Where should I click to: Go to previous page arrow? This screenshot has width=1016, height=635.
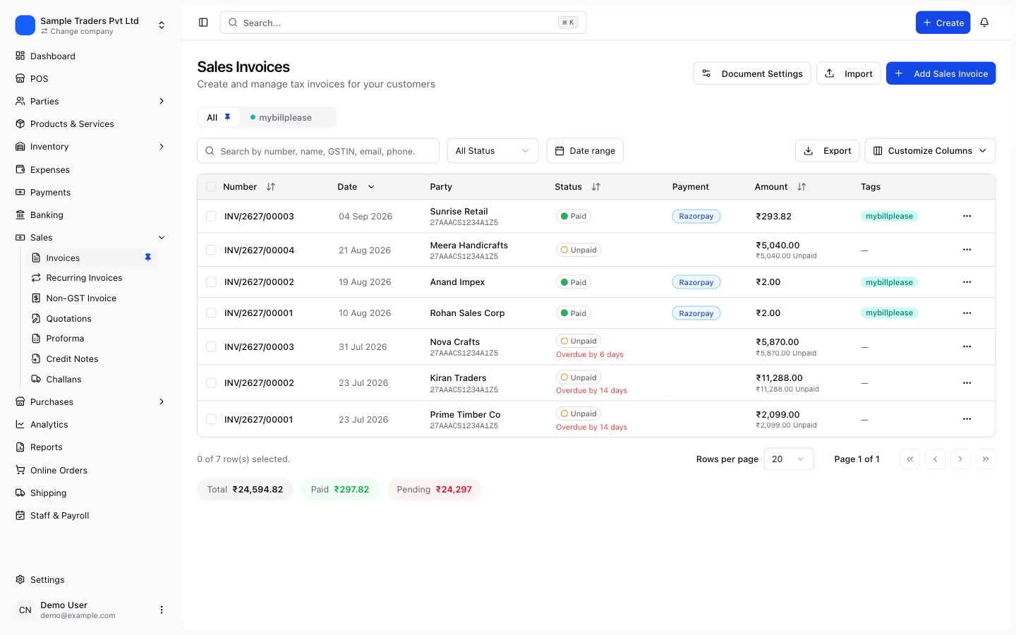click(935, 459)
